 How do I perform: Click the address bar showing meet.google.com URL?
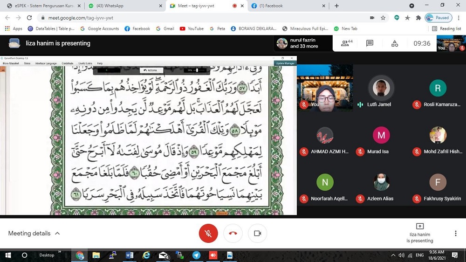(205, 18)
